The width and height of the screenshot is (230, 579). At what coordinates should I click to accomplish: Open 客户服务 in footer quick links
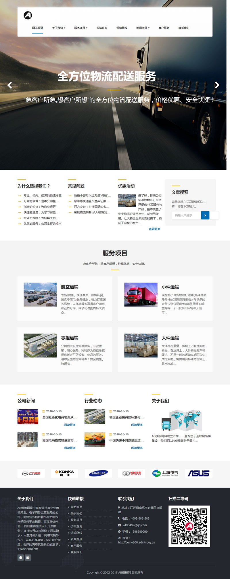(x=76, y=546)
